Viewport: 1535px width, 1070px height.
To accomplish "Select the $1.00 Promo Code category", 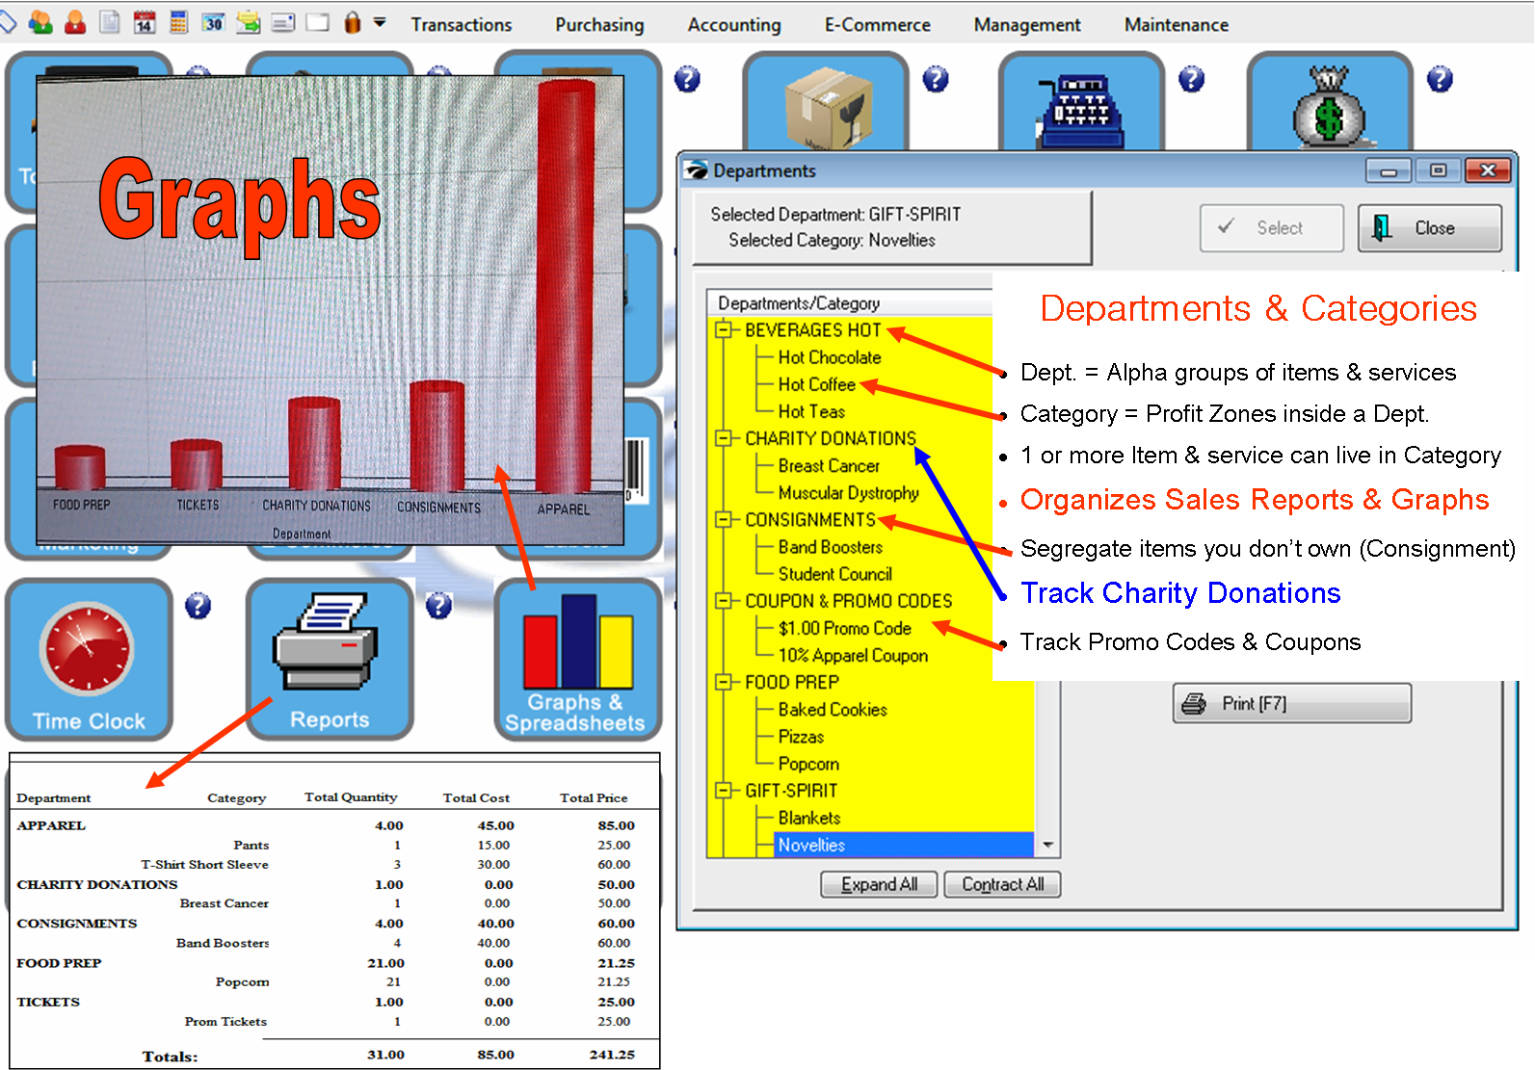I will click(845, 628).
